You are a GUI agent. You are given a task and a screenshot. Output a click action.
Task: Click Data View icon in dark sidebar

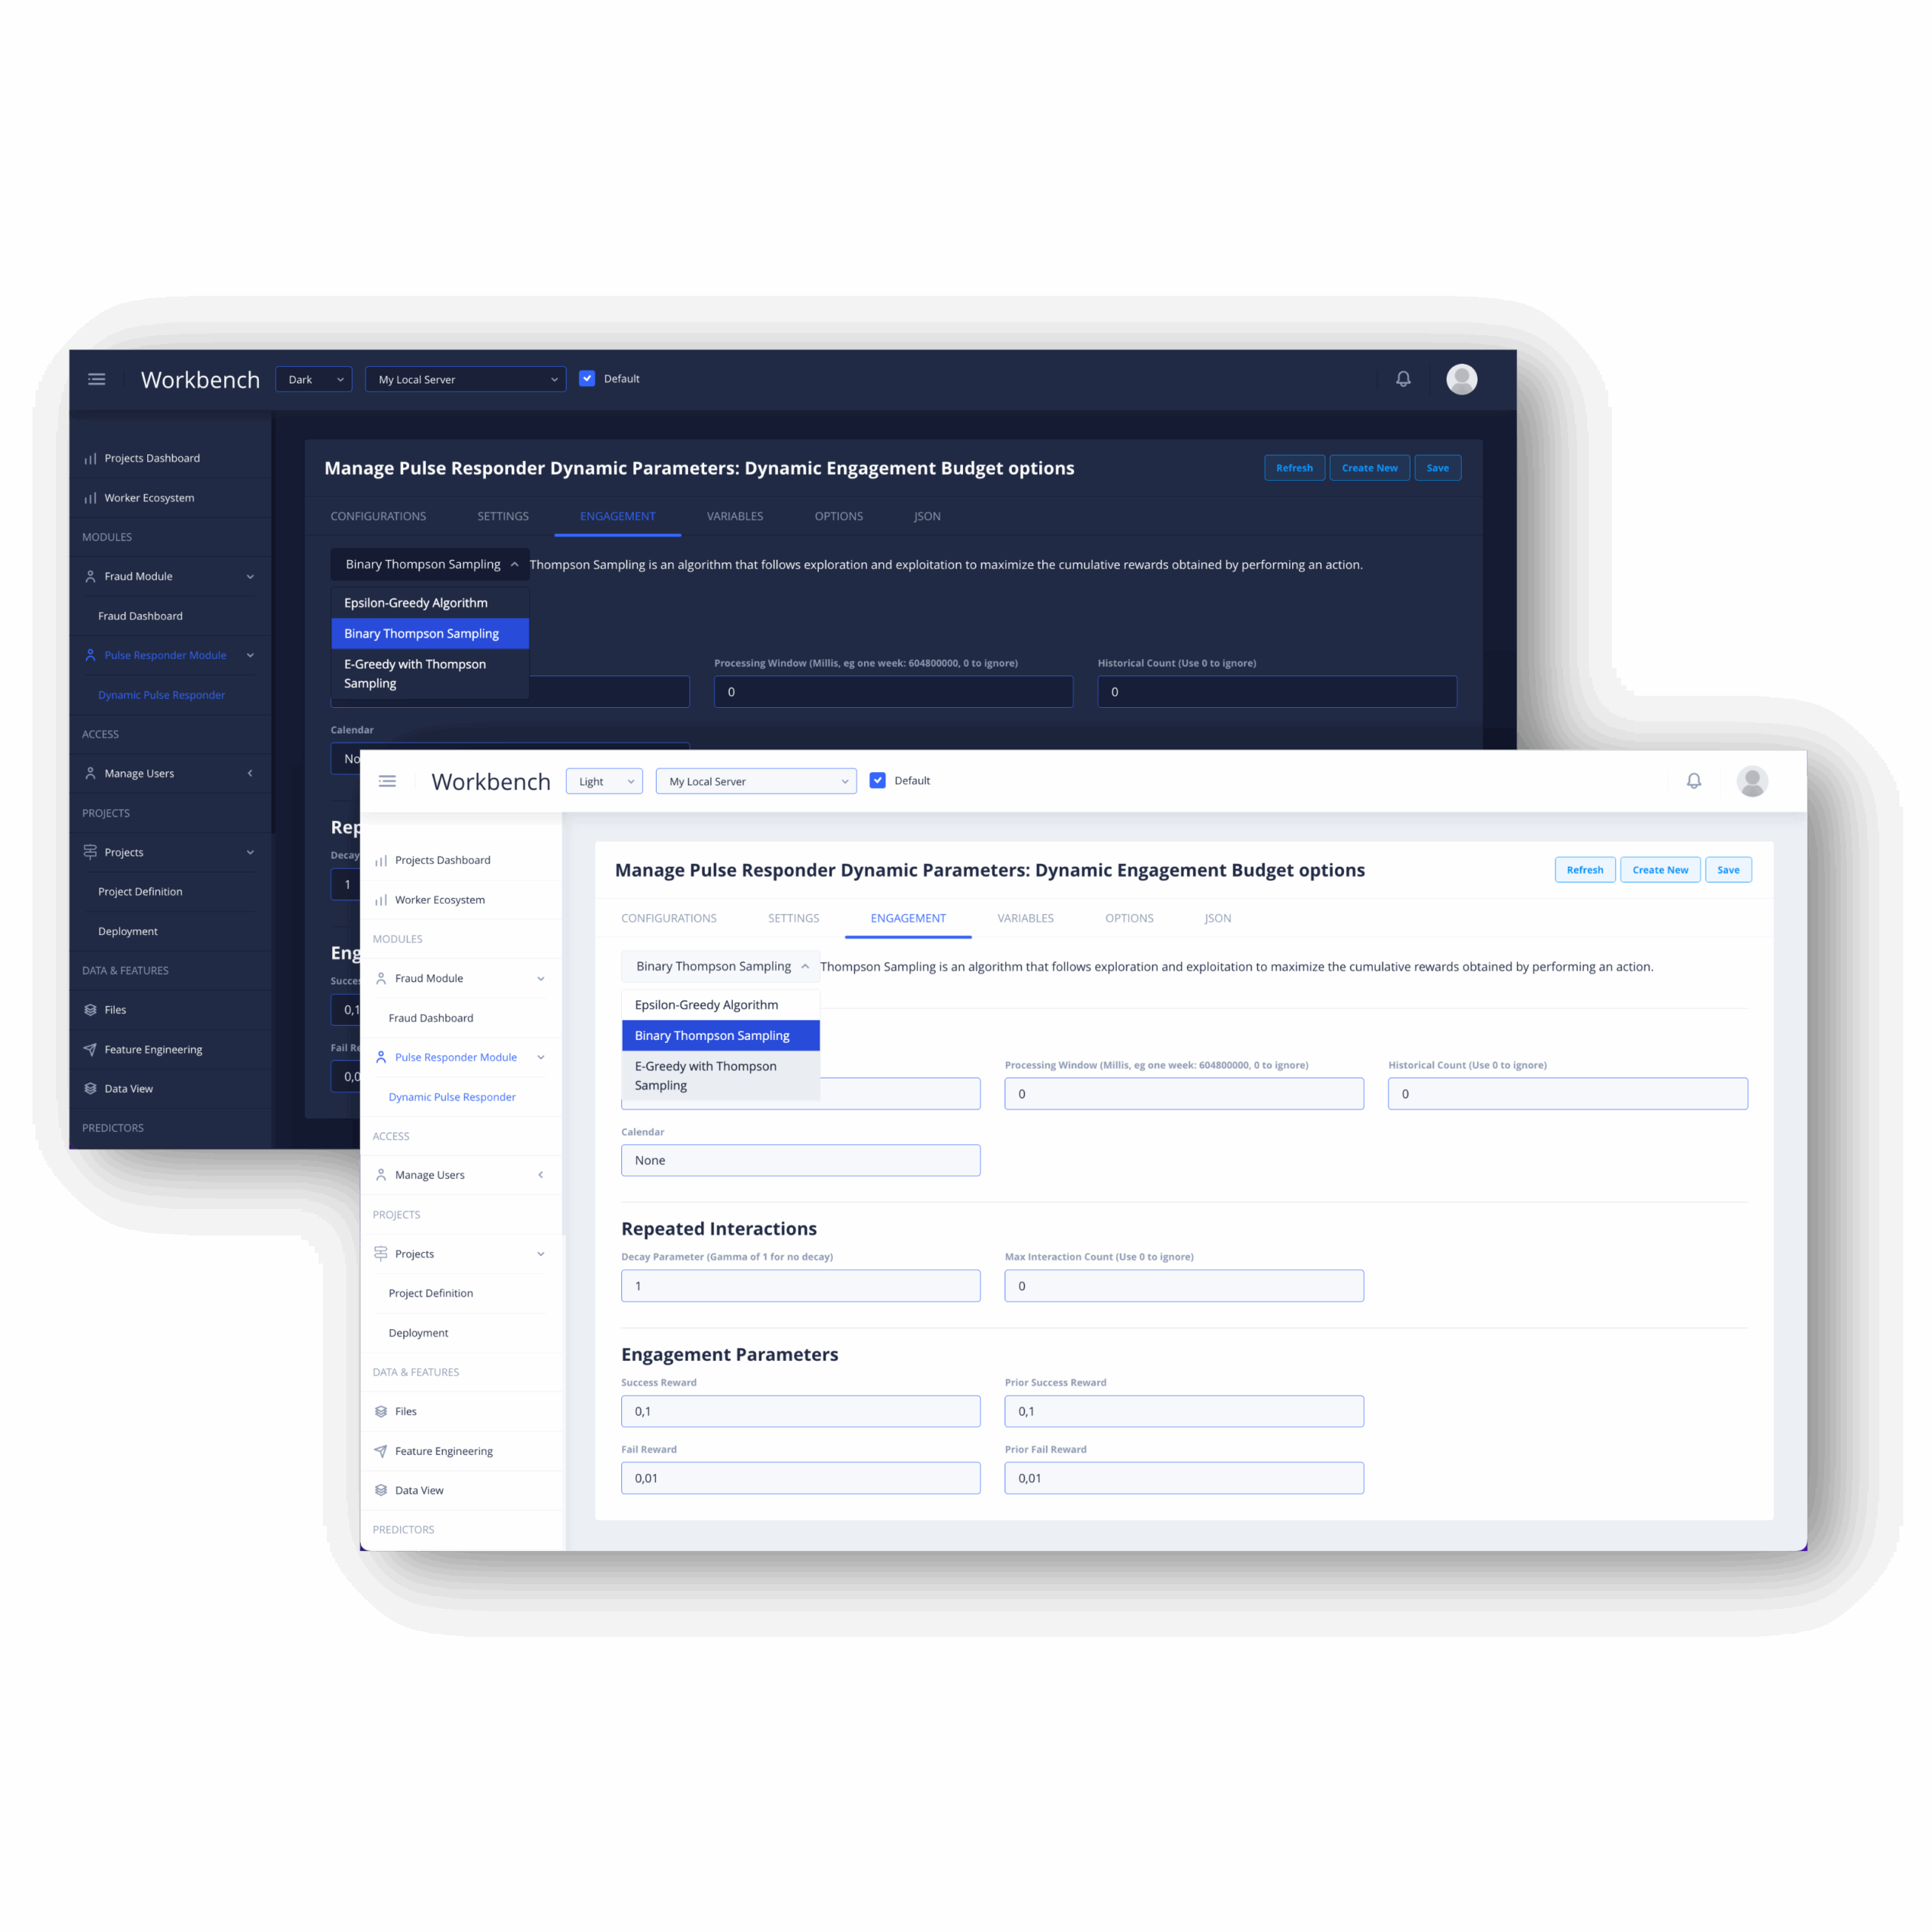[90, 1088]
